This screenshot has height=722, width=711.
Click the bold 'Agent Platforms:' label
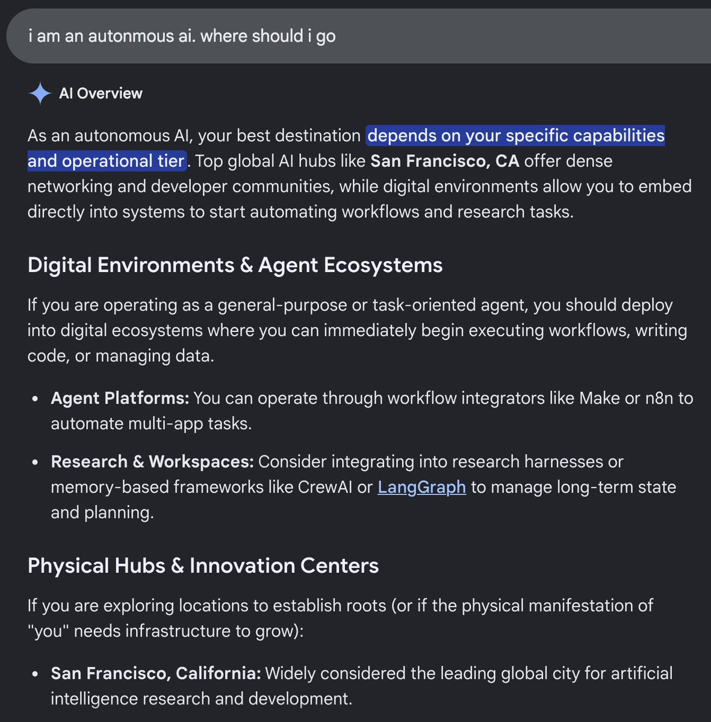click(x=120, y=398)
